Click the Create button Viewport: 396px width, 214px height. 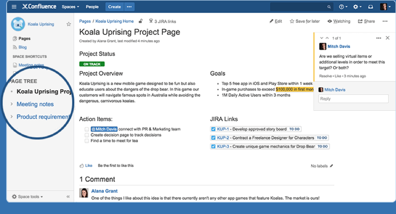[x=114, y=7]
